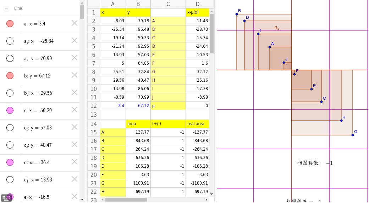Delete line d₁: x = 13.93
The width and height of the screenshot is (369, 203).
75,179
